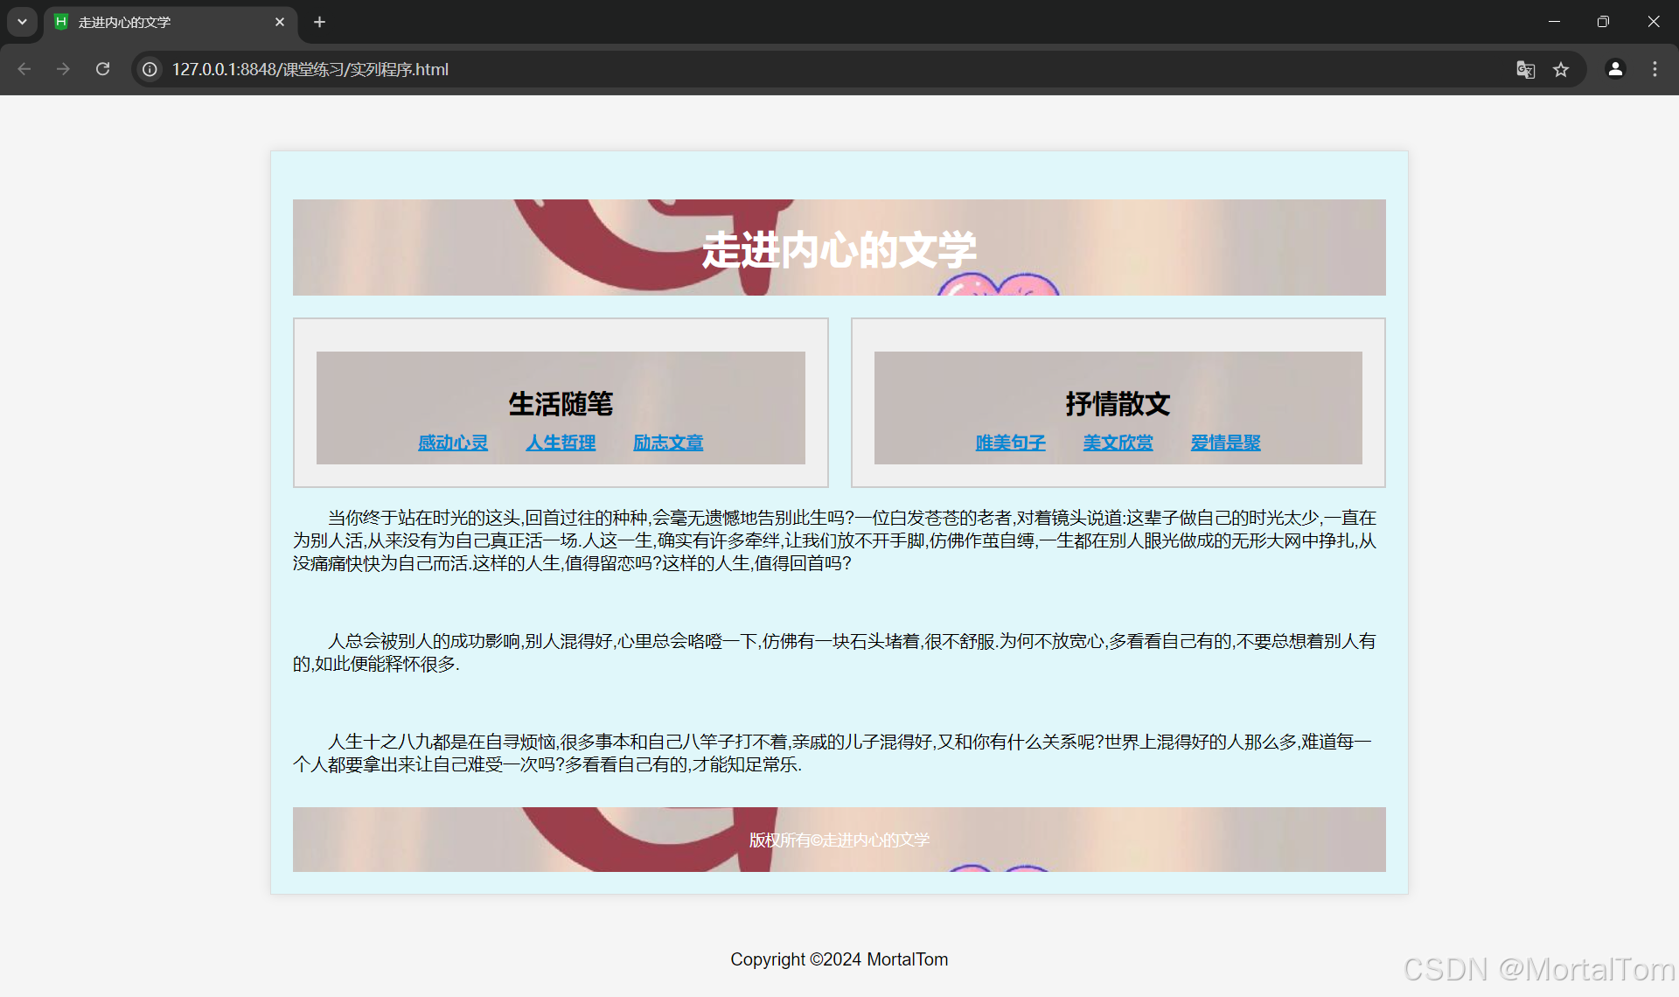Click the paragraph starting 人总会被别人的成功影响

[836, 652]
